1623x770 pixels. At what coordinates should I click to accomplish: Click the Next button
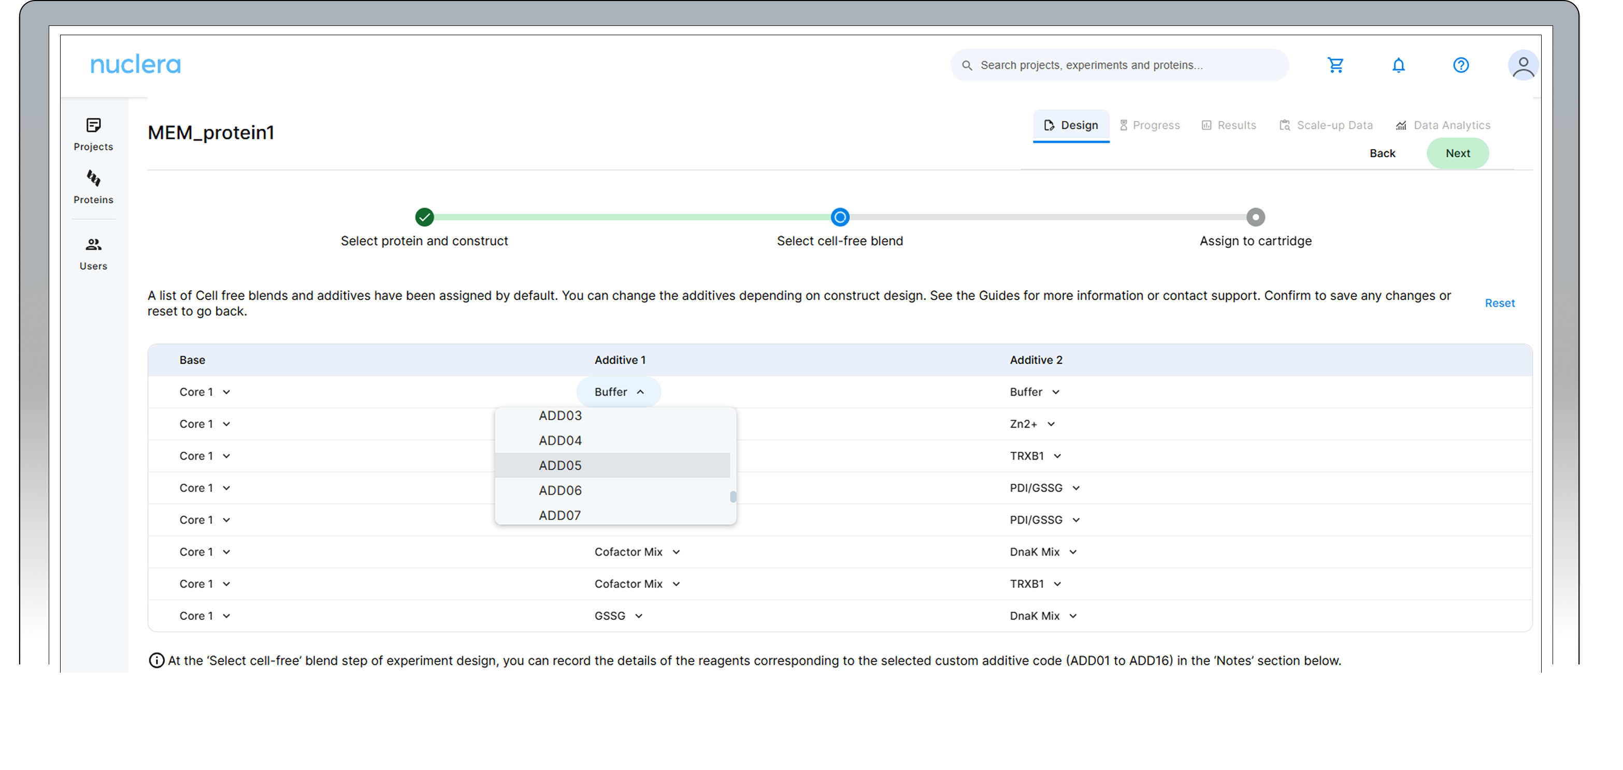tap(1457, 153)
